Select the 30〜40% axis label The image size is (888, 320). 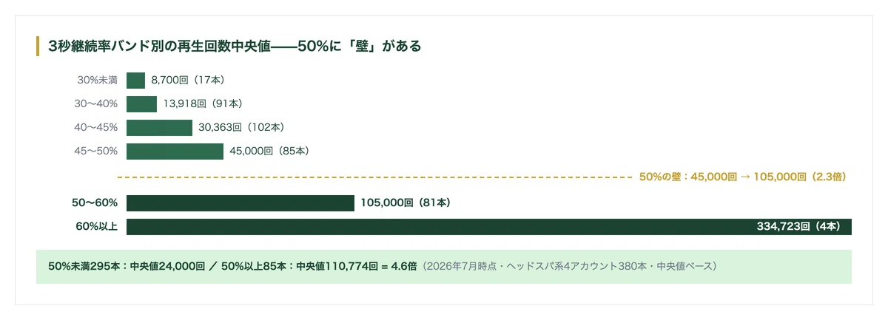(x=95, y=103)
